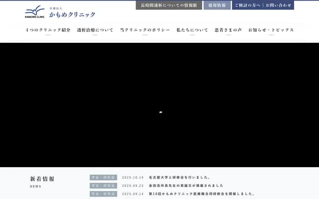319x199 pixels.
Task: Open the 患者さまの声 menu item
Action: coord(228,30)
